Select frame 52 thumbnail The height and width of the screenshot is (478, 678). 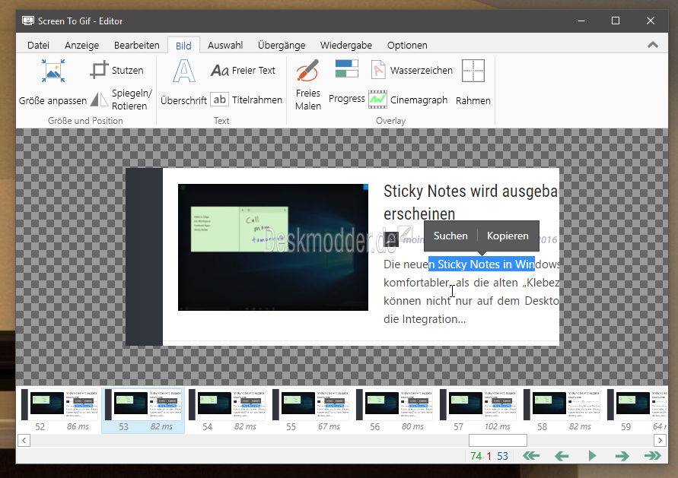pyautogui.click(x=59, y=410)
